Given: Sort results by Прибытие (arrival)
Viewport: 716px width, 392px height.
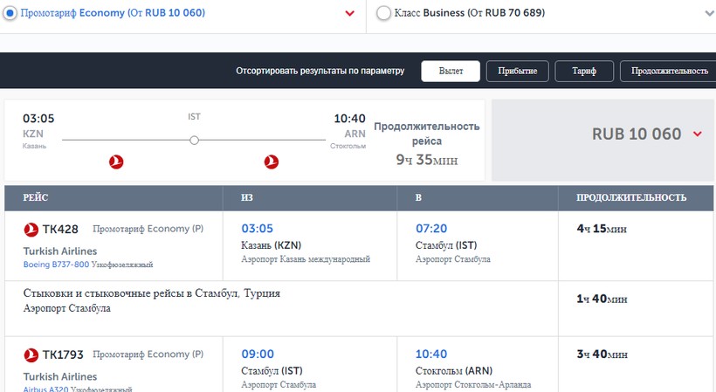Looking at the screenshot, I should 518,71.
